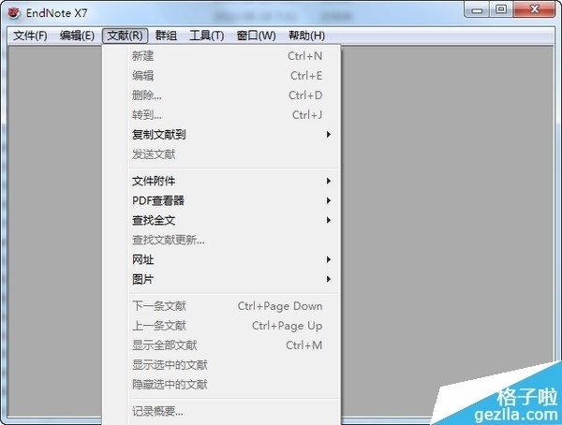562x425 pixels.
Task: Expand the 文件附件 submenu
Action: pos(221,181)
